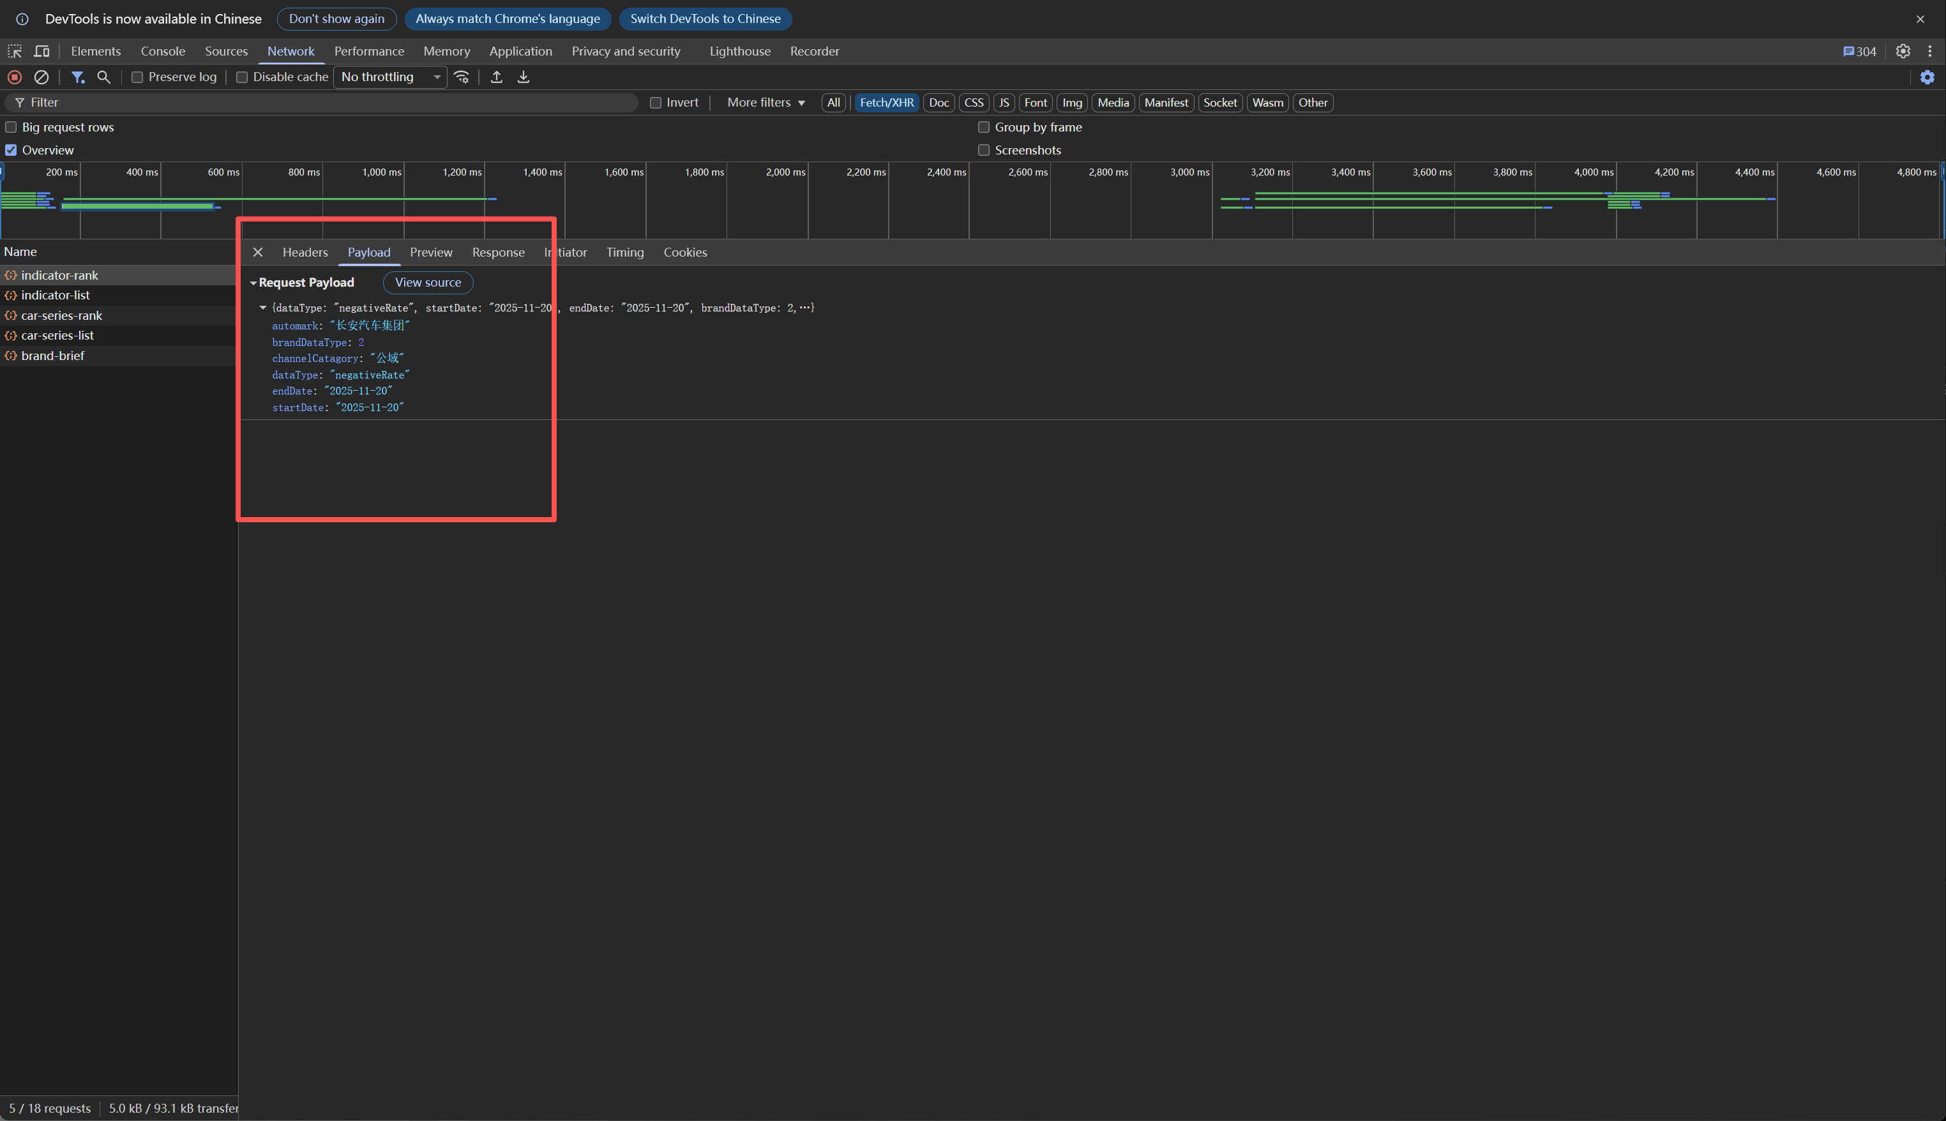Screen dimensions: 1946x1121
Task: Open the network conditions Wi-Fi icon
Action: 462,77
